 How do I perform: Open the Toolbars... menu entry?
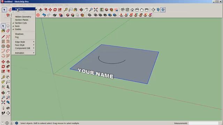[x=23, y=9]
